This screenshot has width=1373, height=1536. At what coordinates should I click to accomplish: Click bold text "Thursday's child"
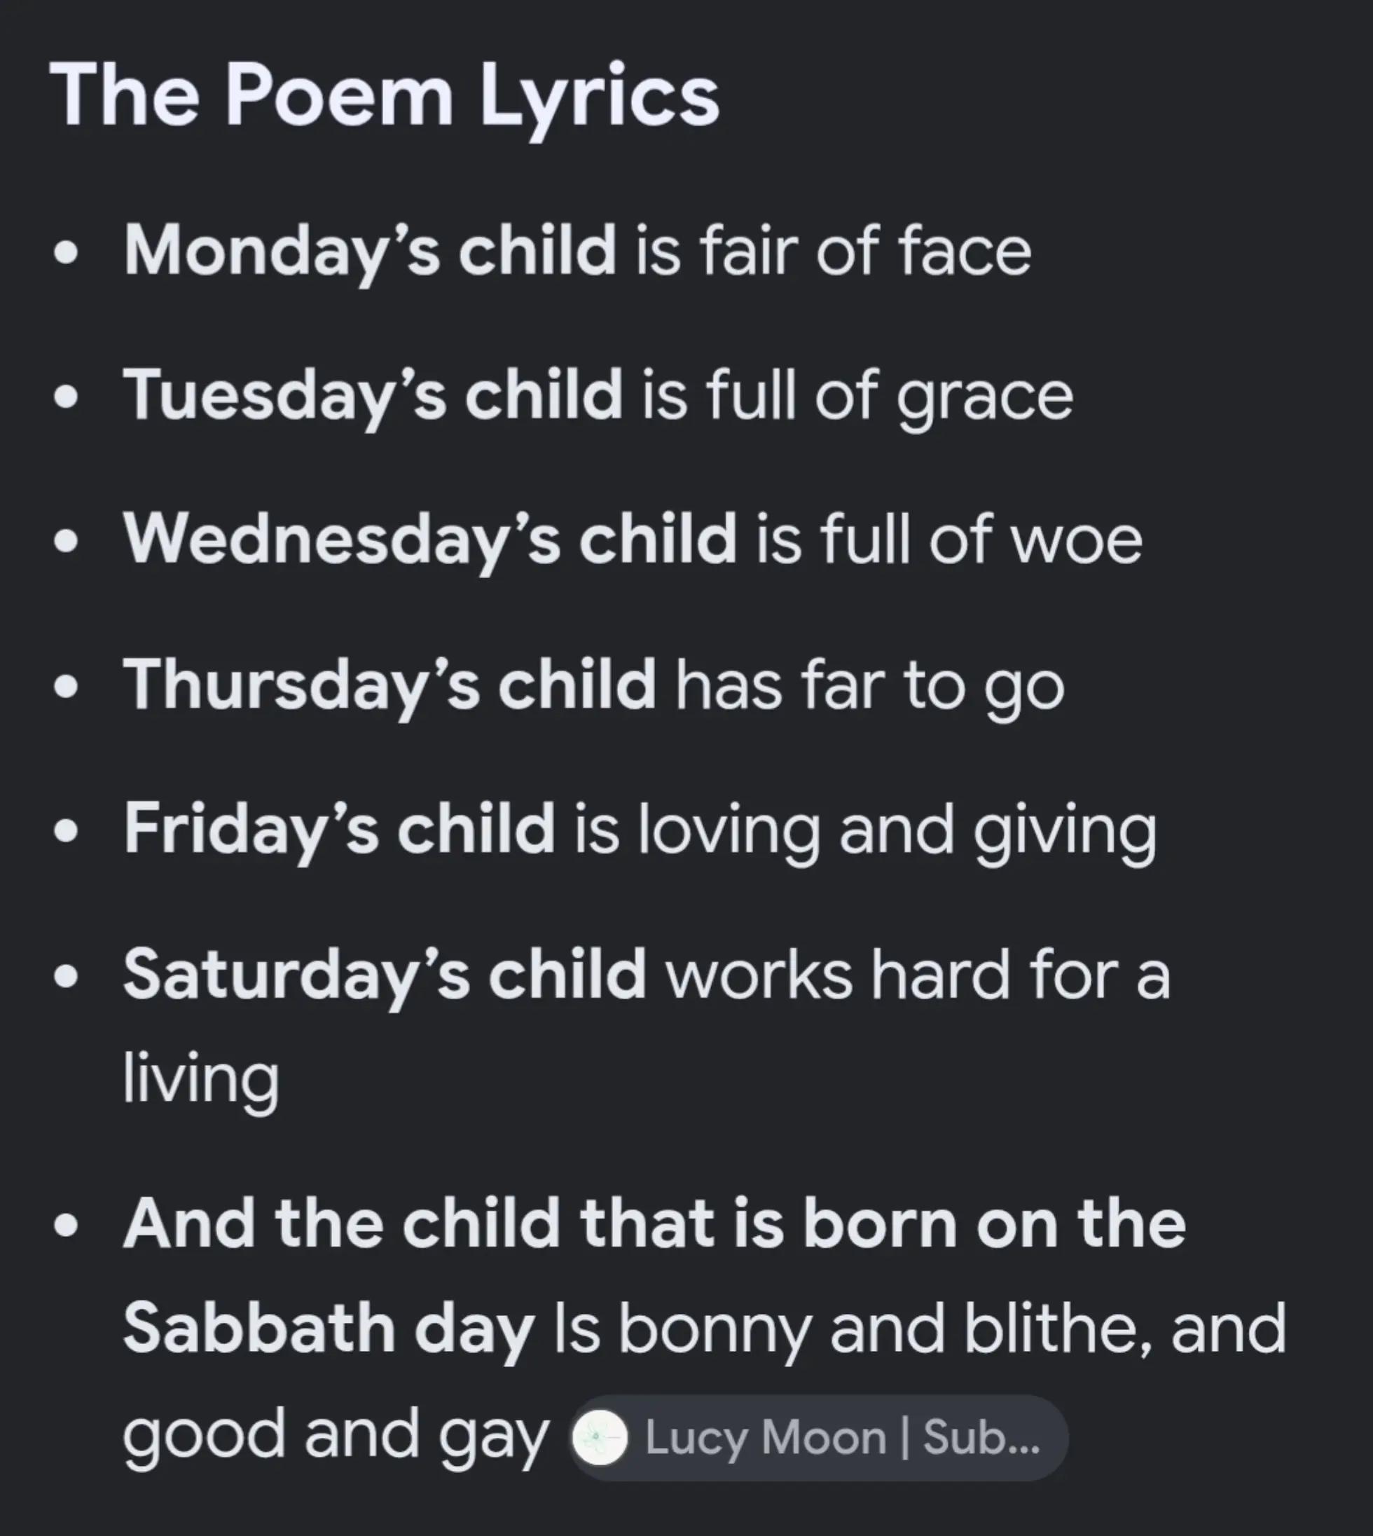(390, 686)
